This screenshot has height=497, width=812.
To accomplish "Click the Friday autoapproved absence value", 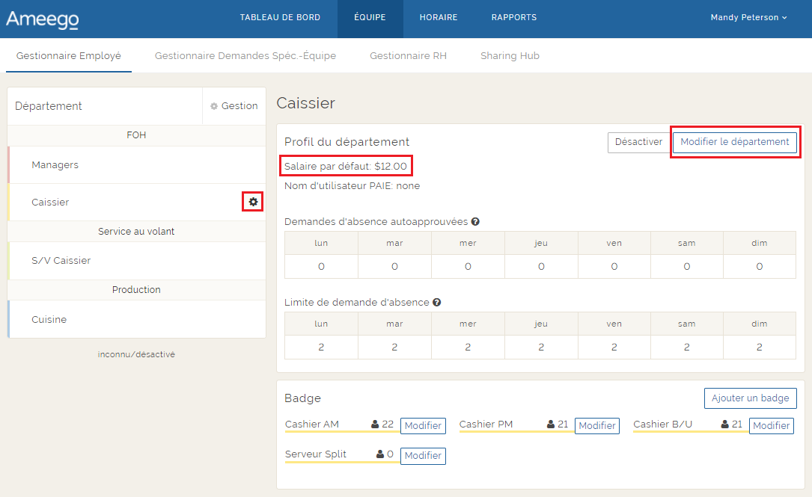I will (614, 267).
